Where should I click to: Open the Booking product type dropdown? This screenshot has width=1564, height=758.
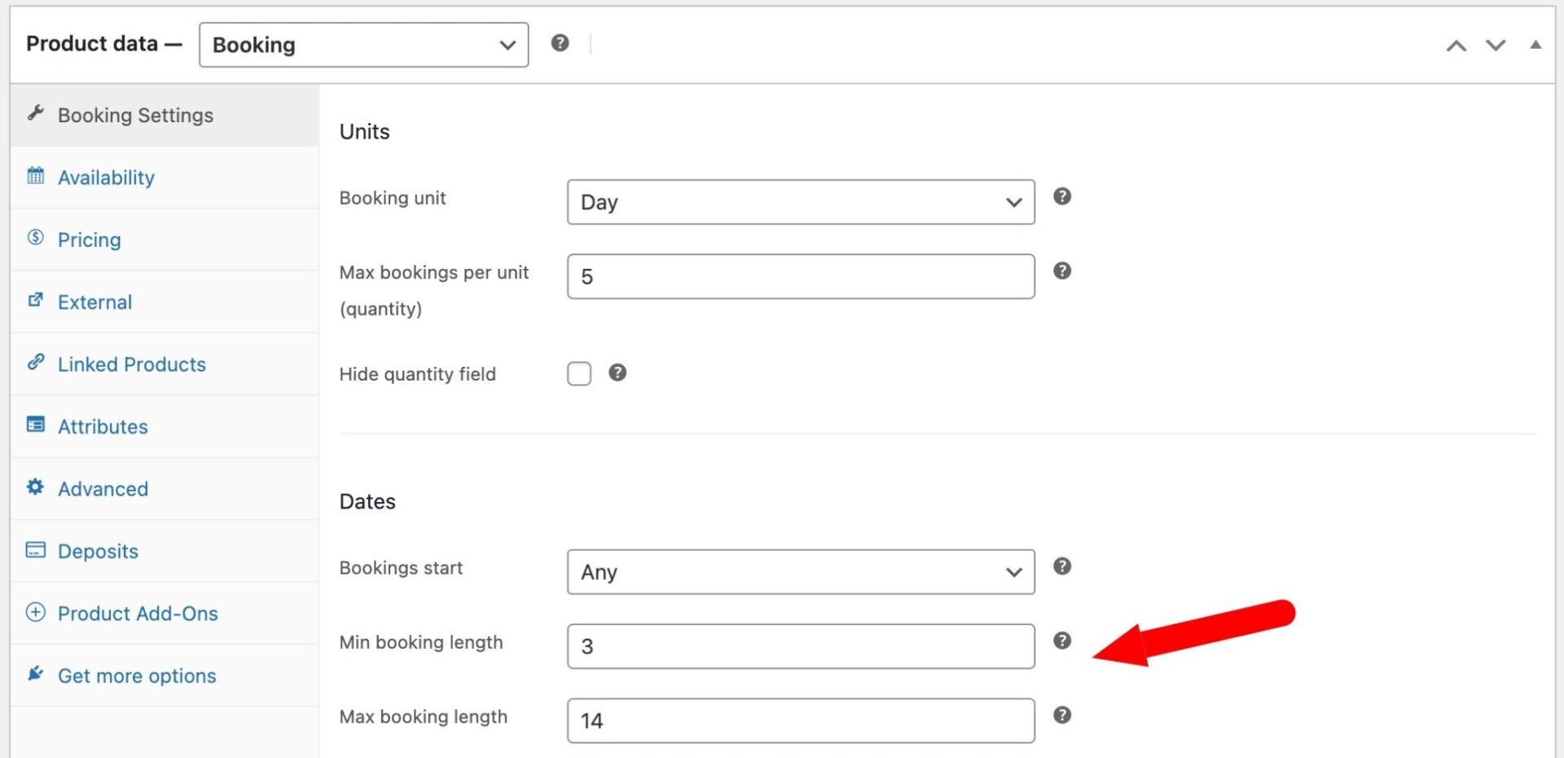coord(363,45)
